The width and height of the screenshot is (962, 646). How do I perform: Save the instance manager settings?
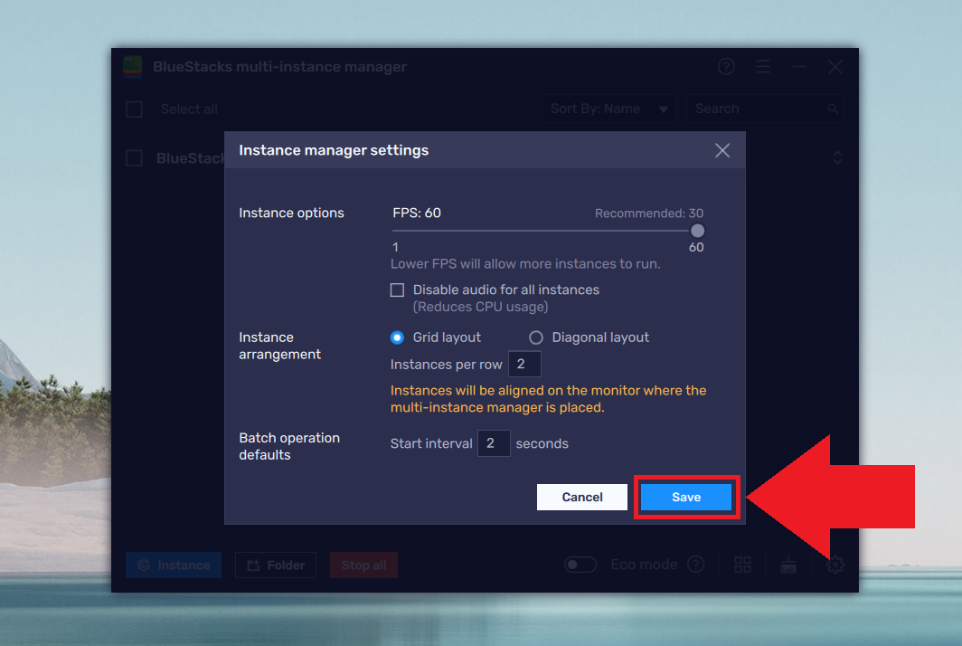pyautogui.click(x=685, y=497)
